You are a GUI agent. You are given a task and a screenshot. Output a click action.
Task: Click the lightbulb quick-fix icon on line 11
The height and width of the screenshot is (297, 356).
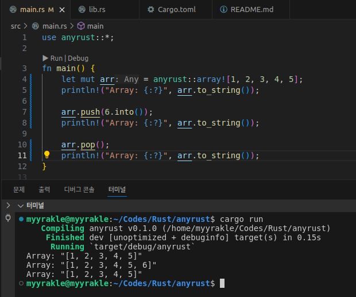click(x=47, y=155)
